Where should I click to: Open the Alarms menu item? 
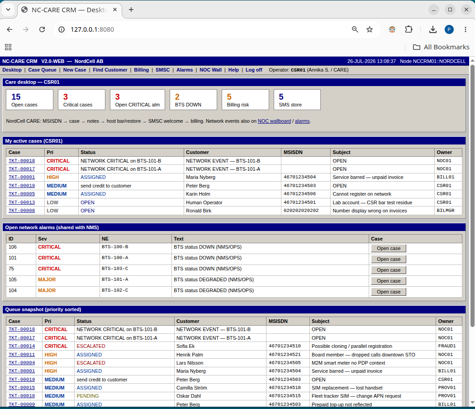click(x=185, y=70)
